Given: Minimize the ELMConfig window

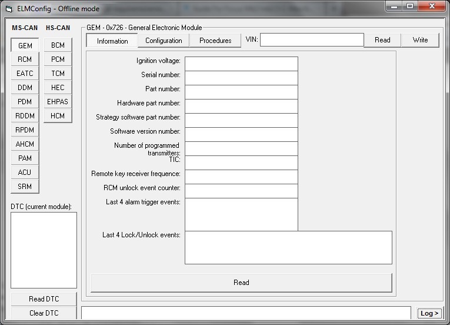Looking at the screenshot, I should tap(394, 6).
